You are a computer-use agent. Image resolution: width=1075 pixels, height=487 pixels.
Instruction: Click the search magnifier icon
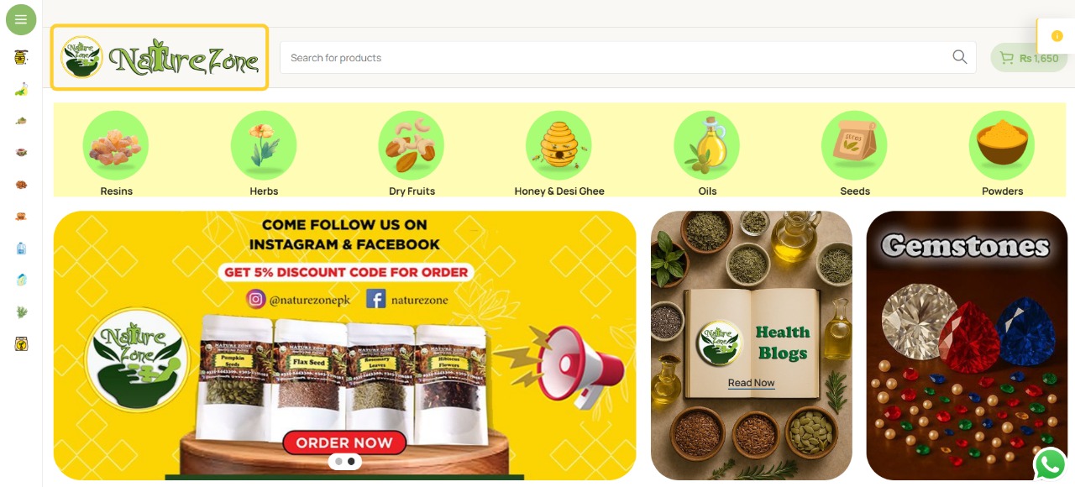[960, 57]
